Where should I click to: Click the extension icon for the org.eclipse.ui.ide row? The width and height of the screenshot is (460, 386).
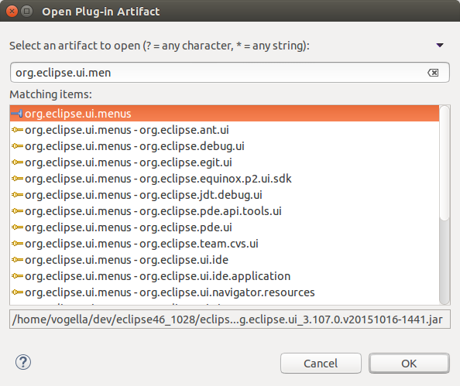(x=17, y=260)
